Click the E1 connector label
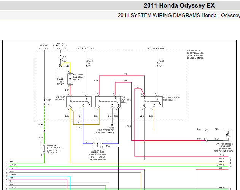240x190 pixels. 42,155
